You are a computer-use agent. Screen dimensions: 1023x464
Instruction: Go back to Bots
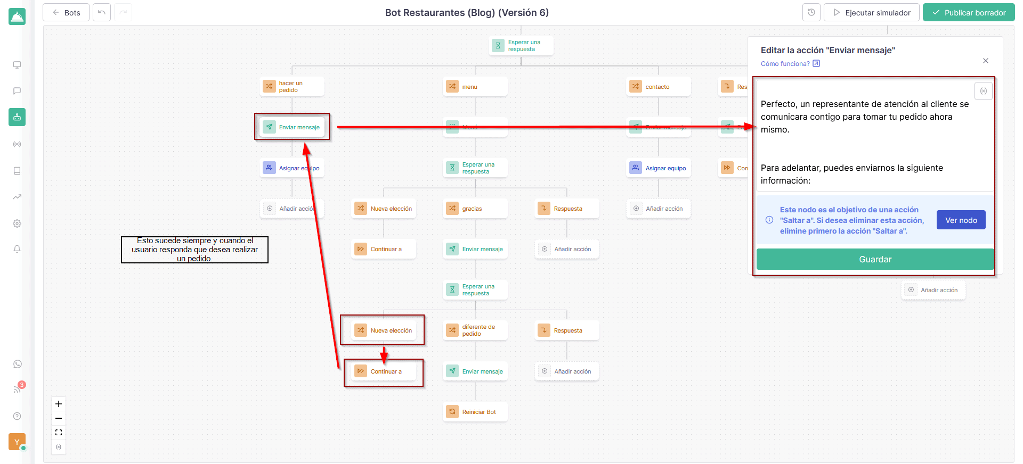pos(66,12)
